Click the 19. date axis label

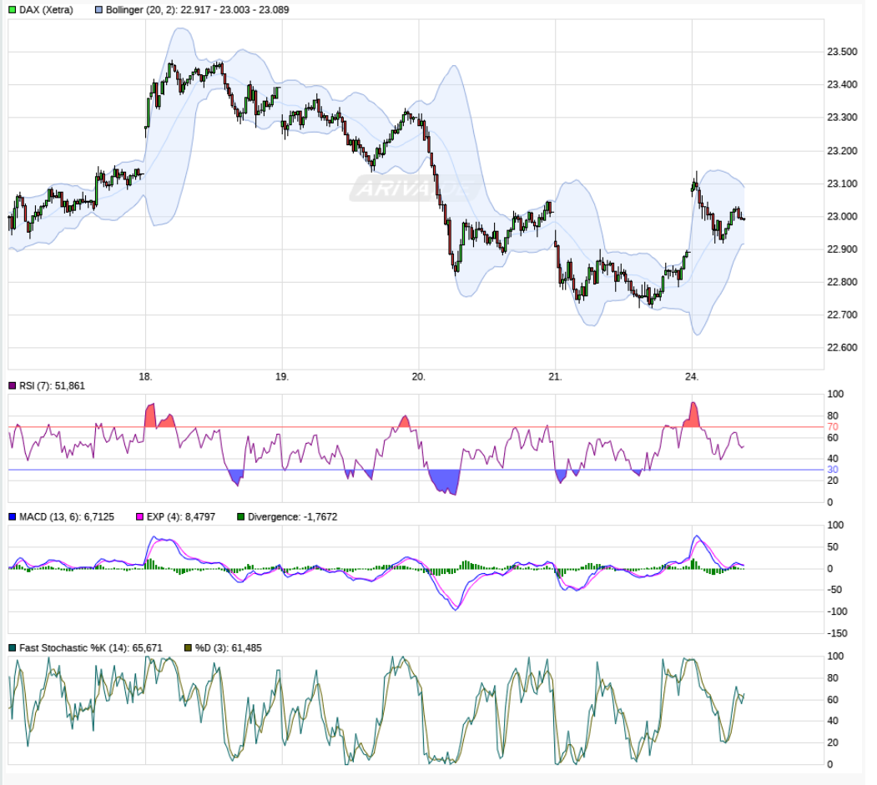coord(282,377)
